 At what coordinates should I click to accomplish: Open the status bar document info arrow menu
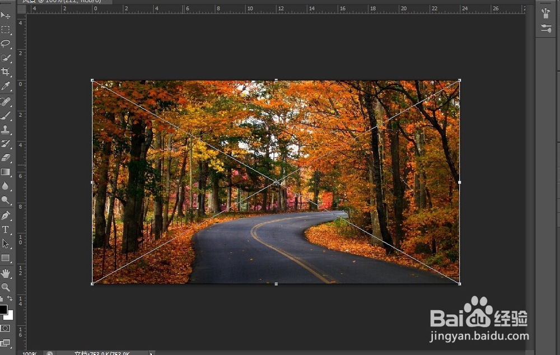pyautogui.click(x=151, y=353)
